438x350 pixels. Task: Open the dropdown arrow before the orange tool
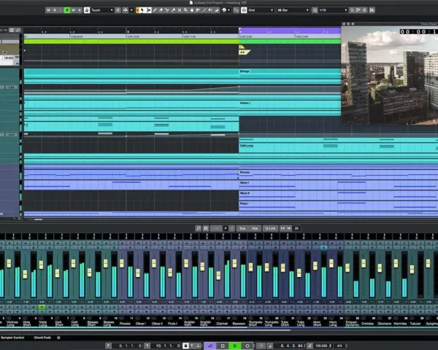coord(131,10)
